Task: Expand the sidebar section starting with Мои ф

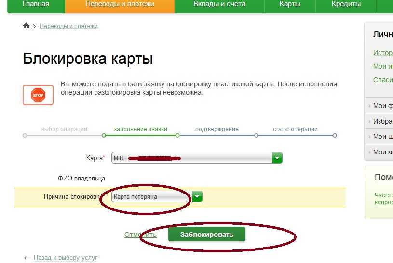Action: (379, 106)
